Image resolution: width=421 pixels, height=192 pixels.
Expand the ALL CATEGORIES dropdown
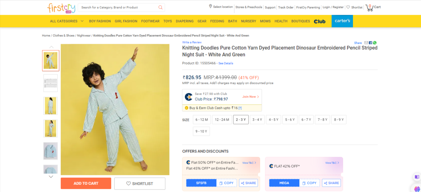tap(67, 21)
